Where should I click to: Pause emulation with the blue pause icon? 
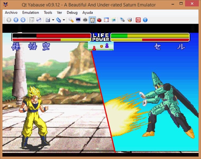pyautogui.click(x=16, y=20)
